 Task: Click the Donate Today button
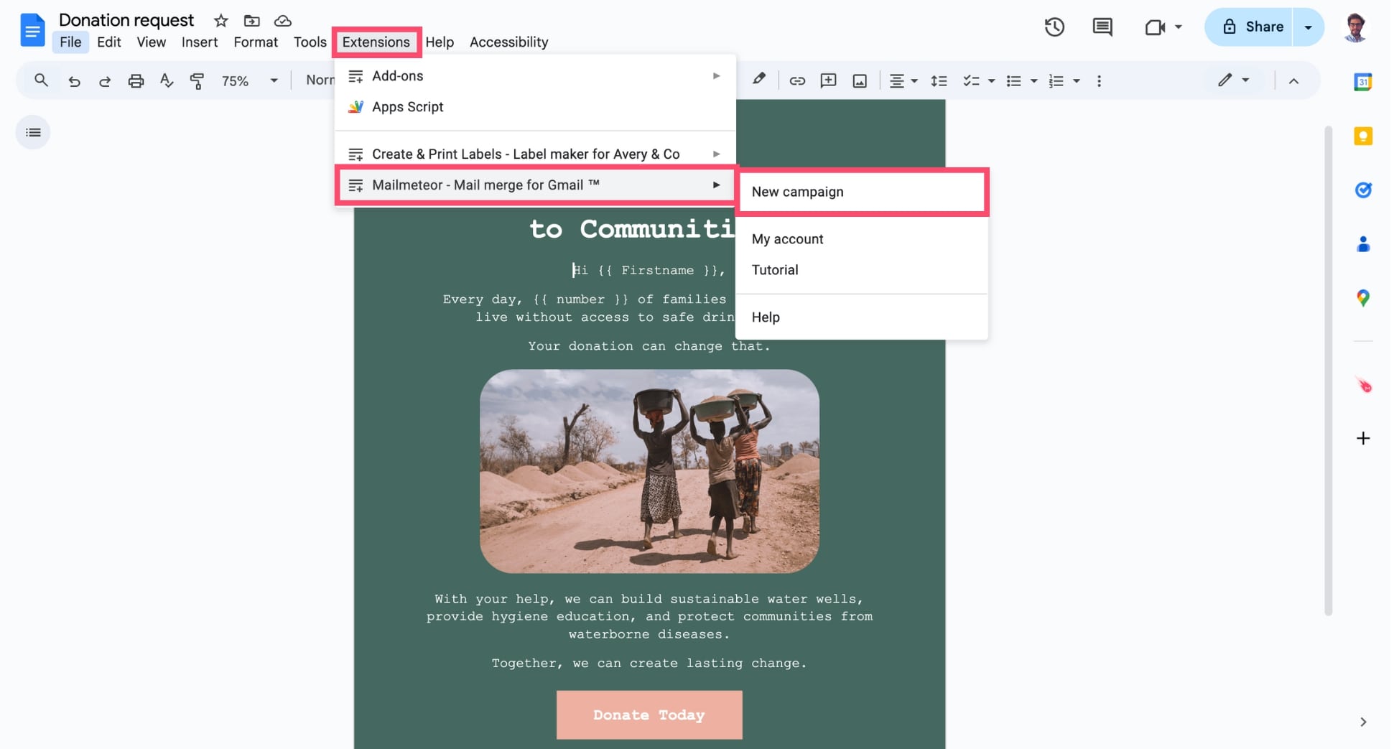tap(649, 715)
